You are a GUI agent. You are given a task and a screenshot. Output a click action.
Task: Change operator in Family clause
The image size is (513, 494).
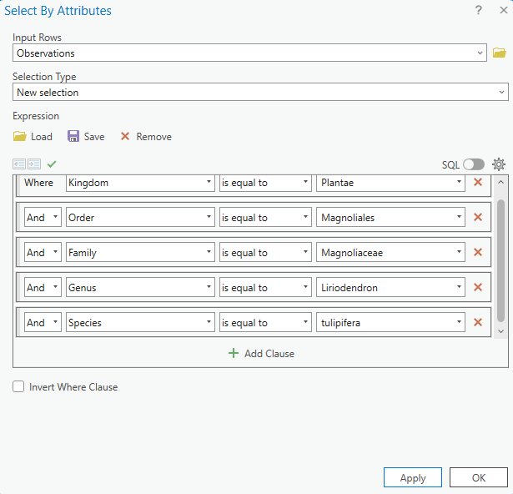pos(265,252)
